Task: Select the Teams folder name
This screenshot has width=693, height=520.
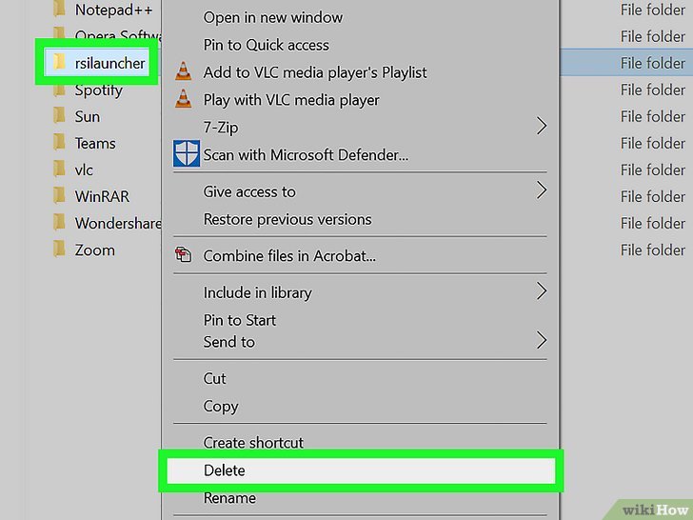Action: click(x=95, y=144)
